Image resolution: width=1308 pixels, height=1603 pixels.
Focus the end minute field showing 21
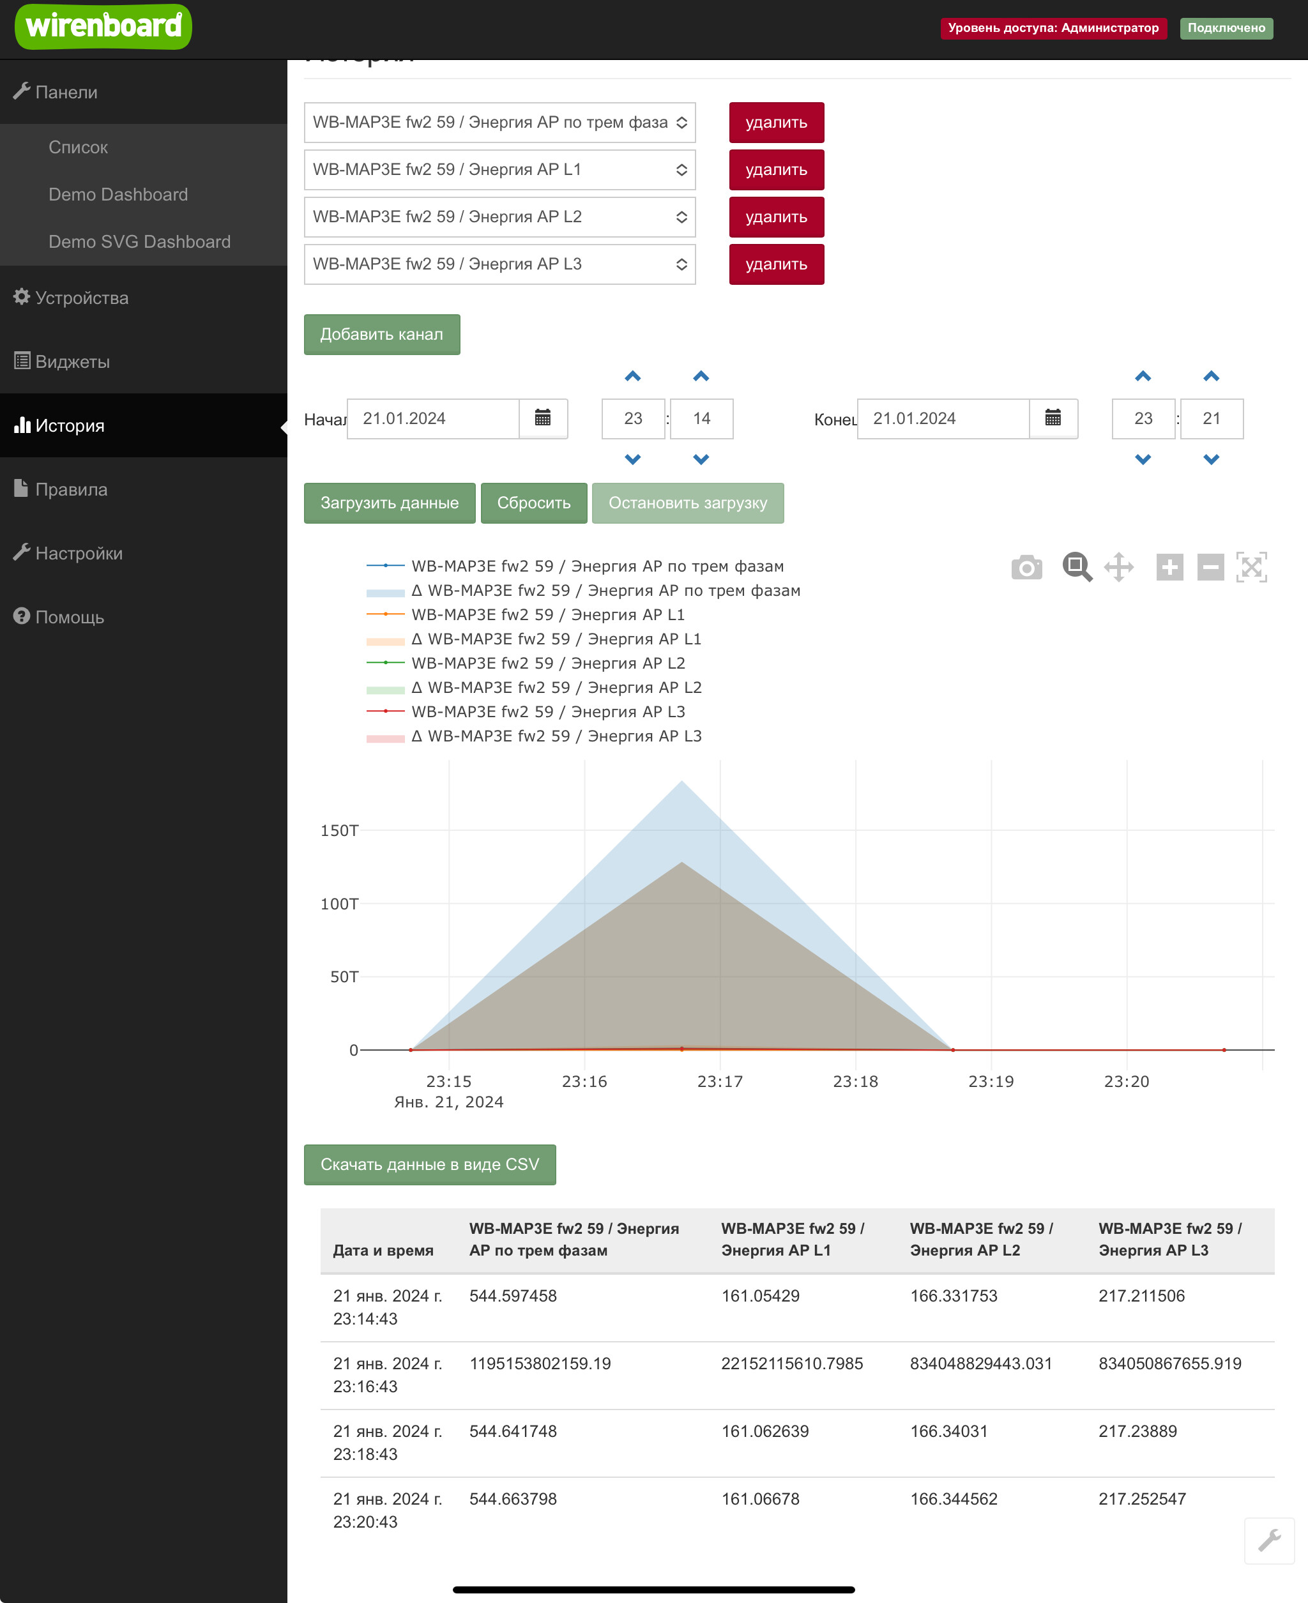tap(1212, 418)
